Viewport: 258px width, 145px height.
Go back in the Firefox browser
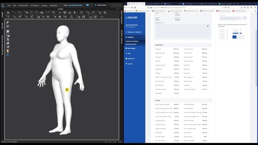pos(125,7)
